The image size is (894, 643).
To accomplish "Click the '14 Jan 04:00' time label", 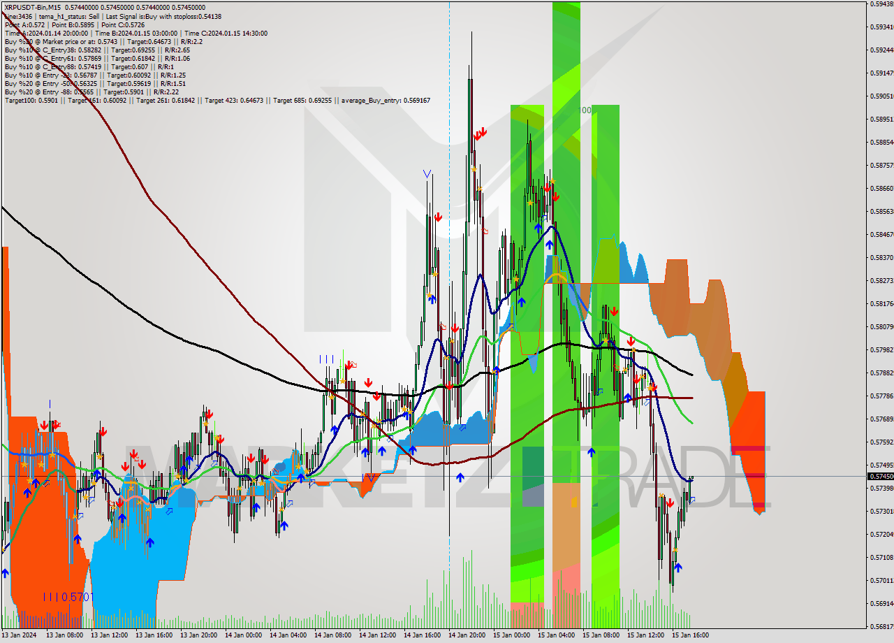I will click(289, 635).
